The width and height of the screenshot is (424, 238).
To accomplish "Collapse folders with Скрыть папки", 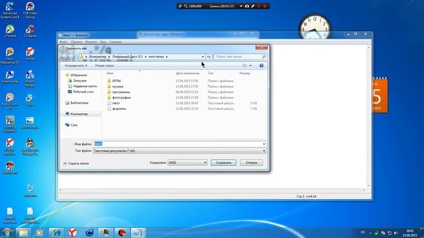I will [76, 163].
